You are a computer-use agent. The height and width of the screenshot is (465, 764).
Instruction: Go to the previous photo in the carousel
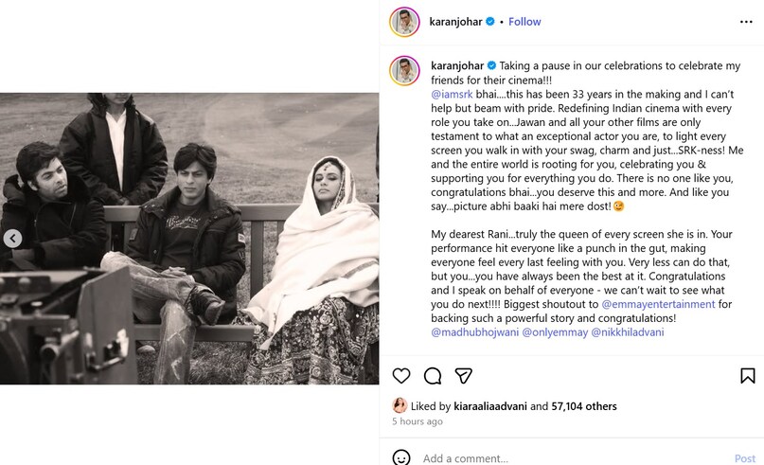[12, 239]
